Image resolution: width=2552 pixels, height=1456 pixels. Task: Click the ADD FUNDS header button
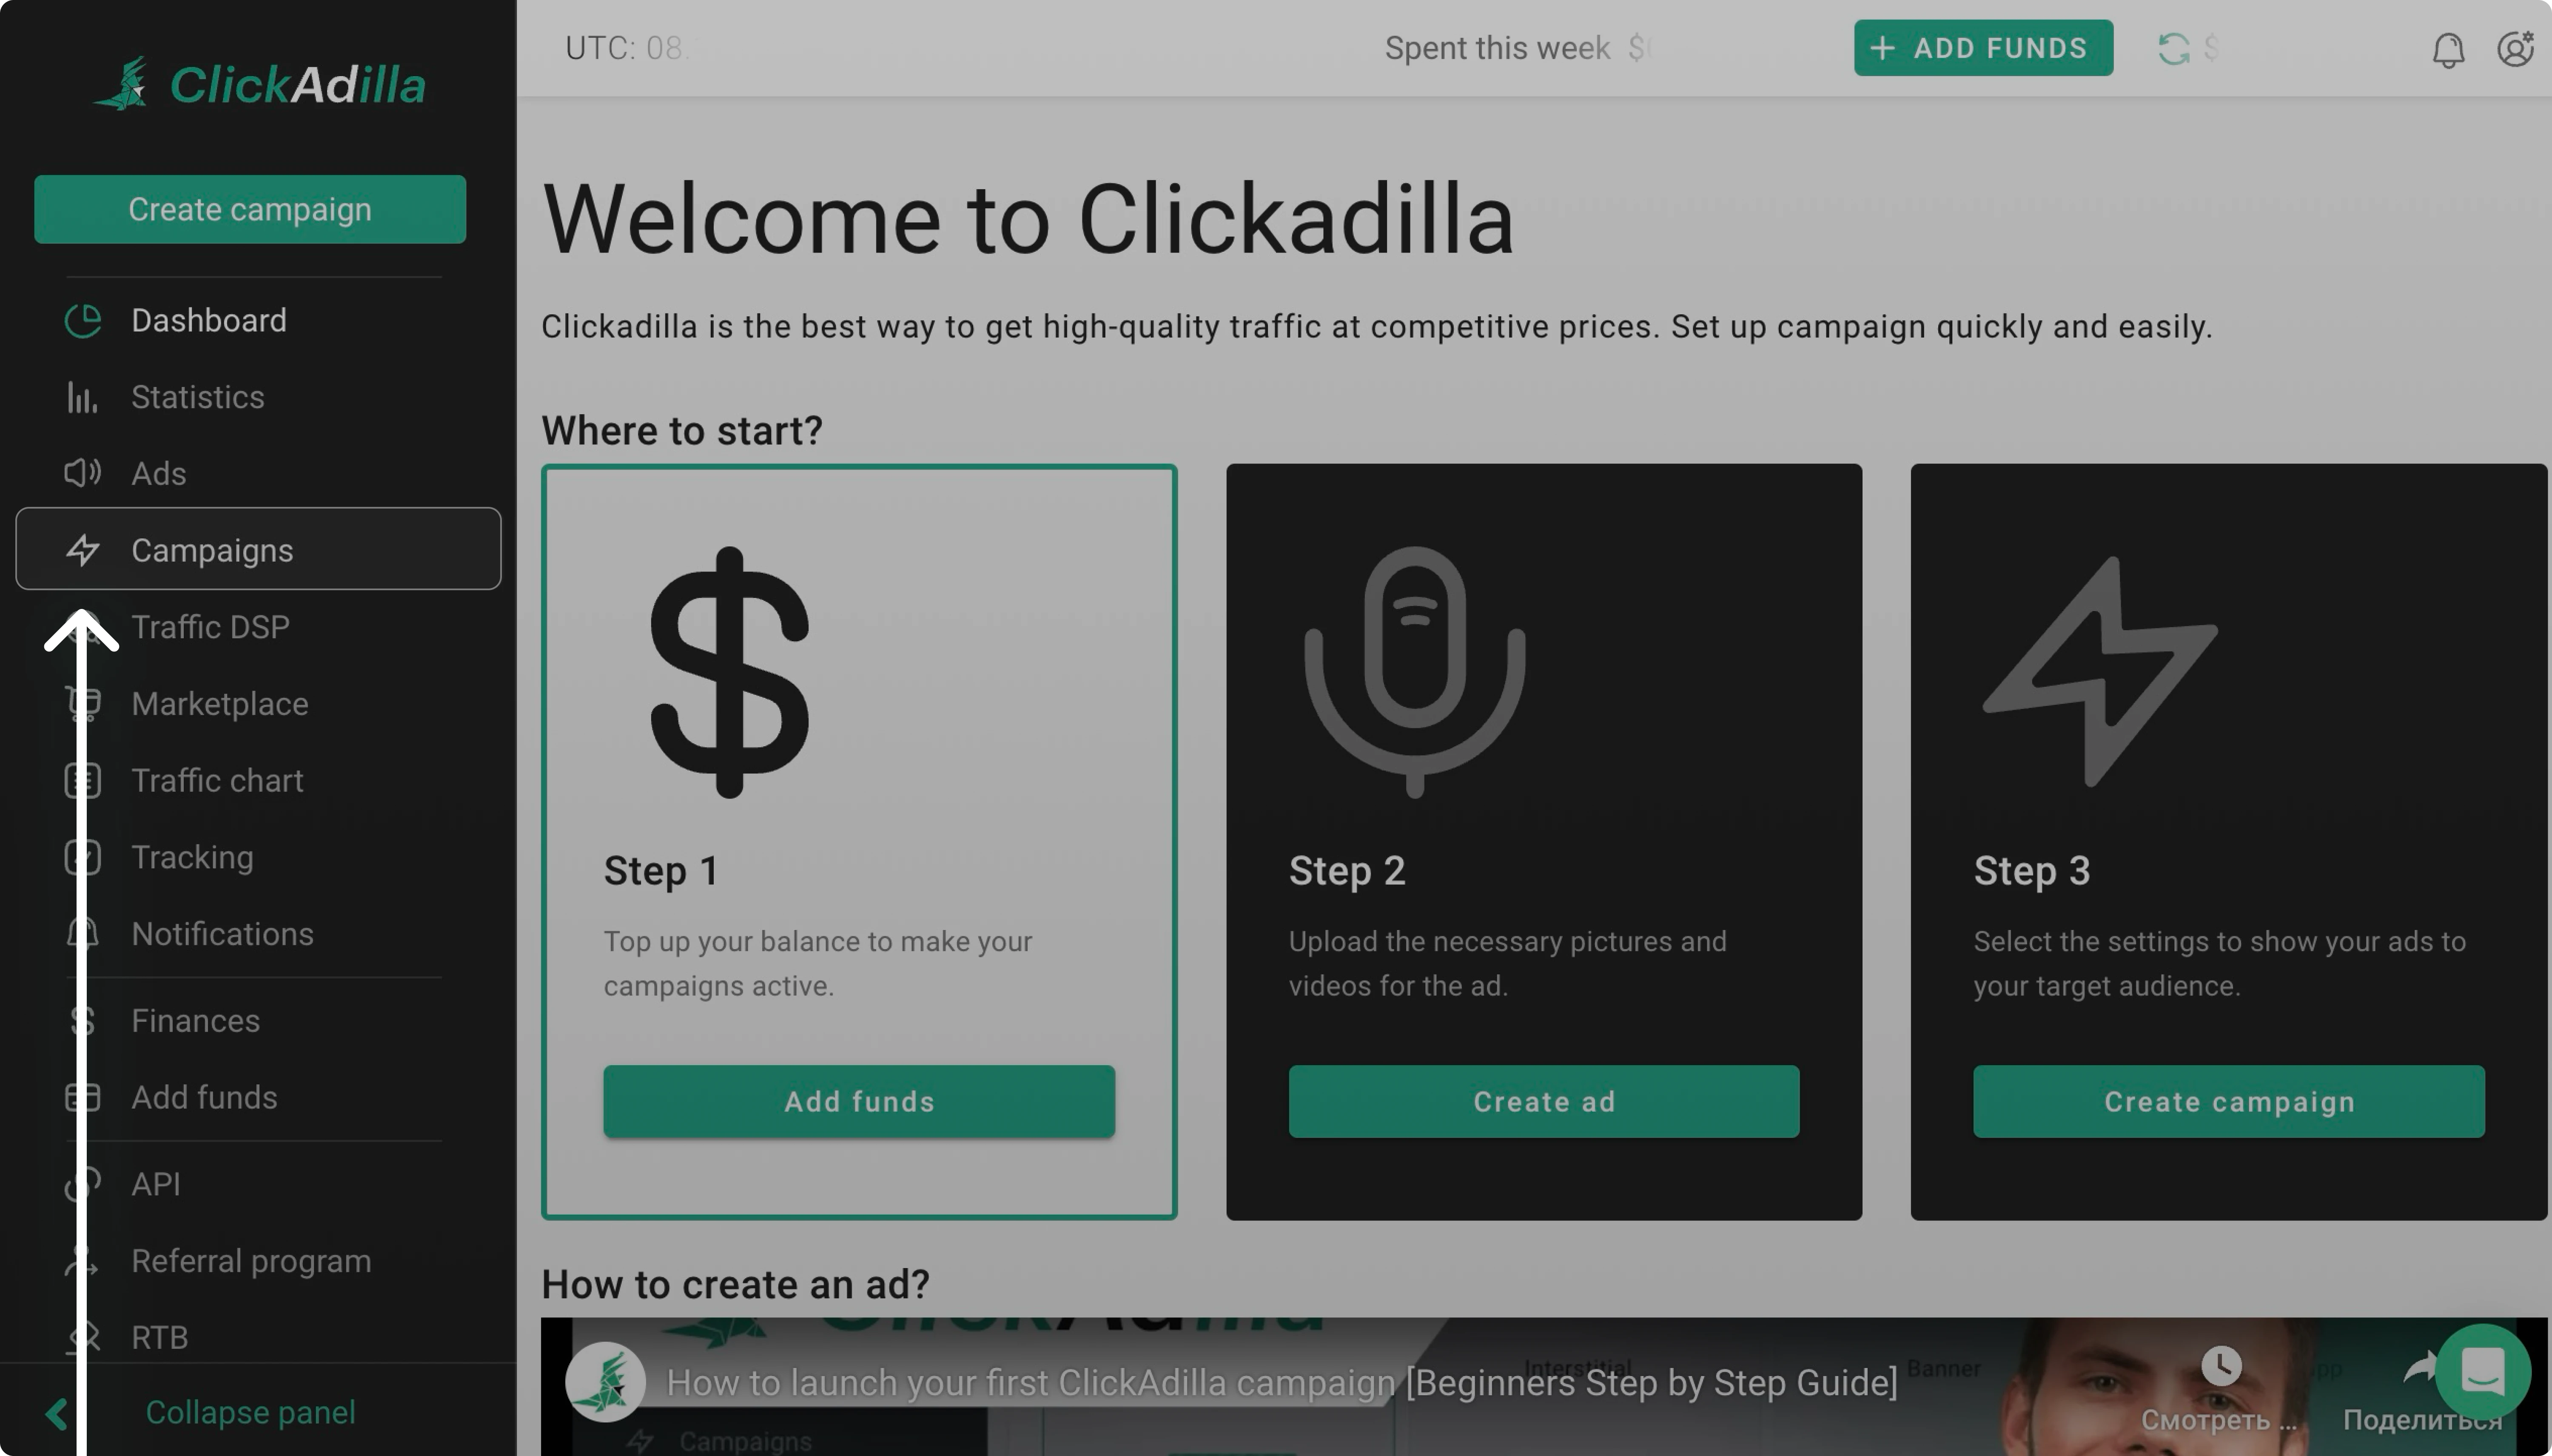point(1983,48)
